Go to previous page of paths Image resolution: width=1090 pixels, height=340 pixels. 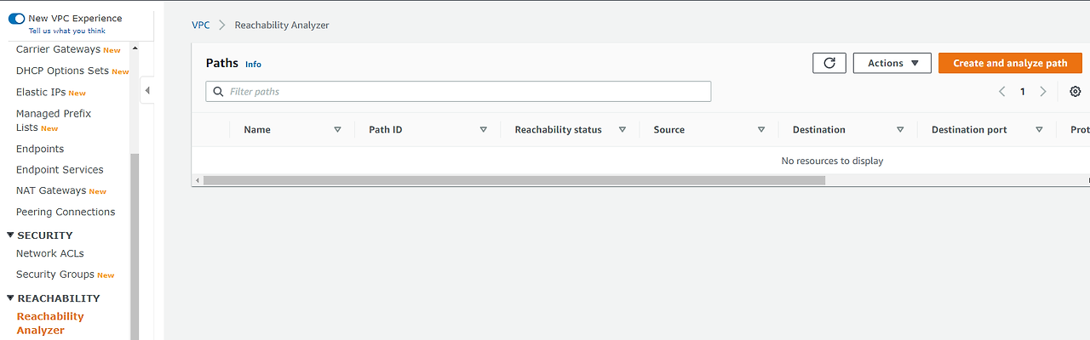1002,92
